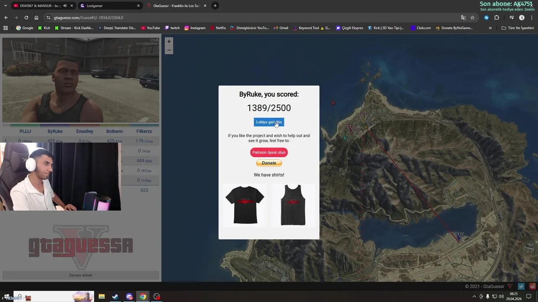Click the Franklin location screenshot
This screenshot has height=302, width=538.
click(81, 80)
